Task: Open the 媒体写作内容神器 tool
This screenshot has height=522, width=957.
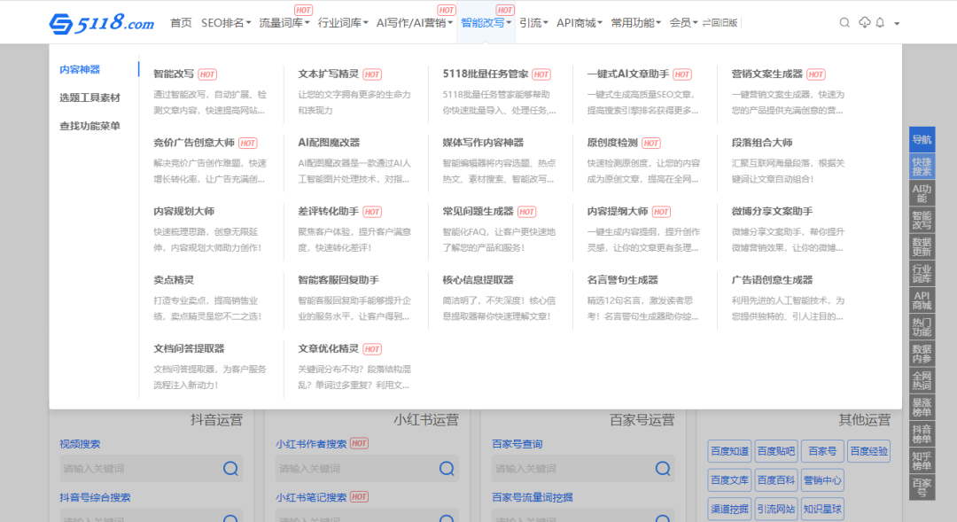Action: point(483,143)
